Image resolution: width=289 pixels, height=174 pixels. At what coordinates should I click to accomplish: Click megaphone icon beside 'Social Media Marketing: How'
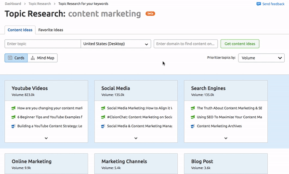[103, 108]
